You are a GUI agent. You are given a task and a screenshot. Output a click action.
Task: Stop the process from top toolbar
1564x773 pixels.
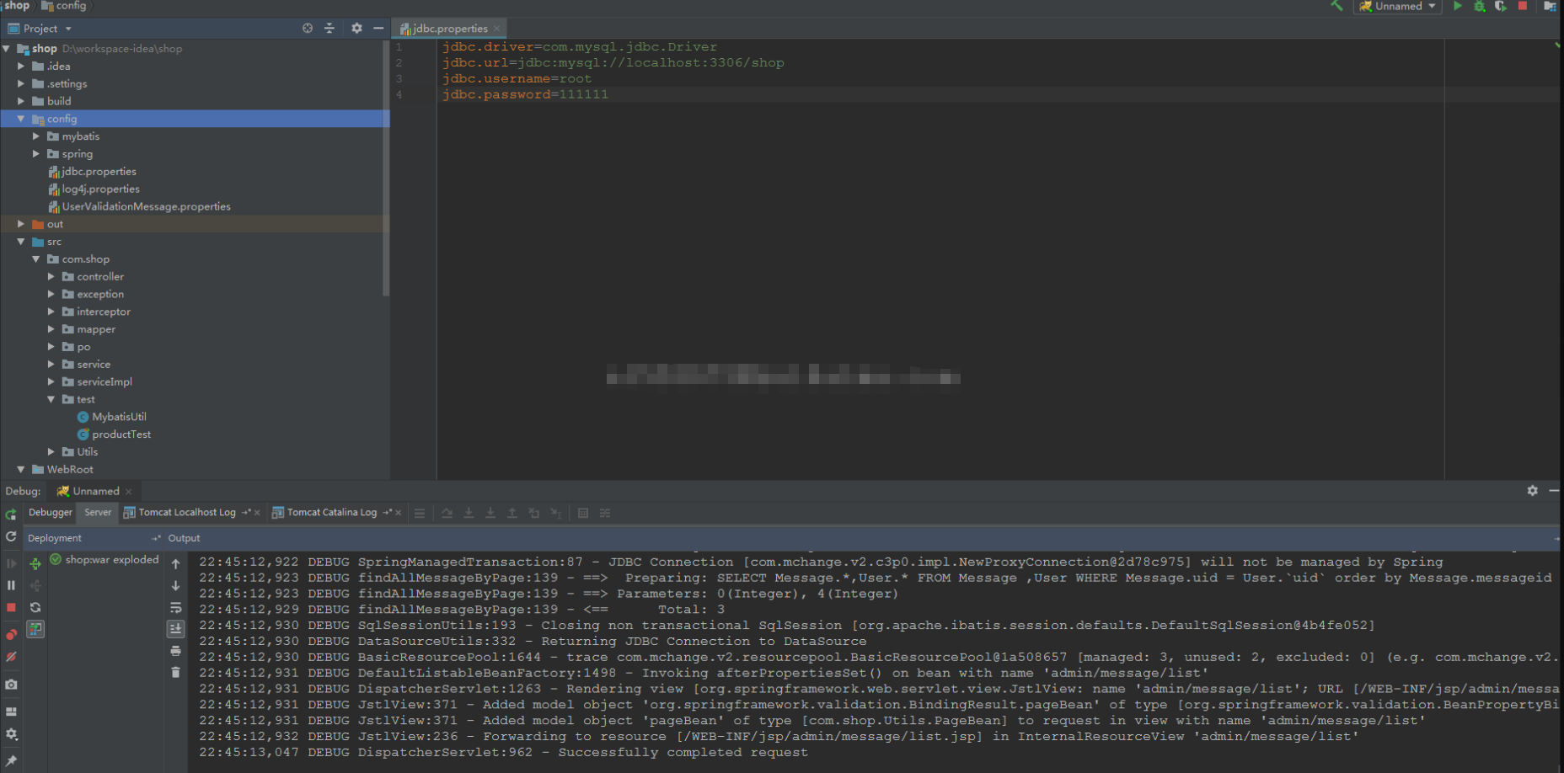tap(1523, 6)
